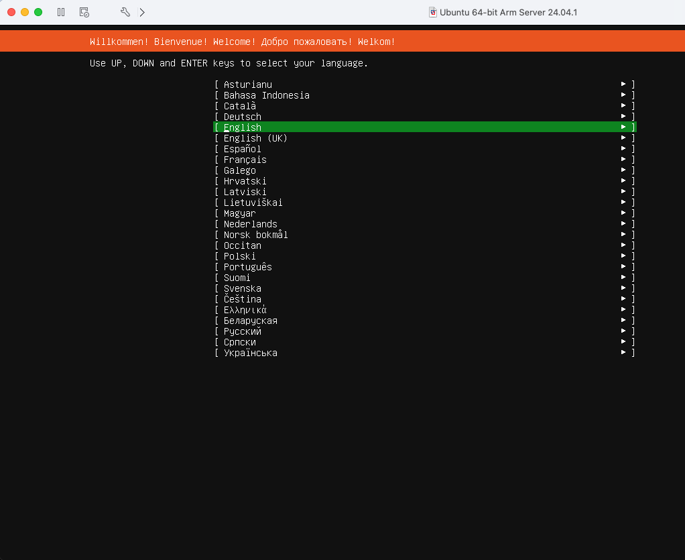Select Polski language

click(x=425, y=256)
